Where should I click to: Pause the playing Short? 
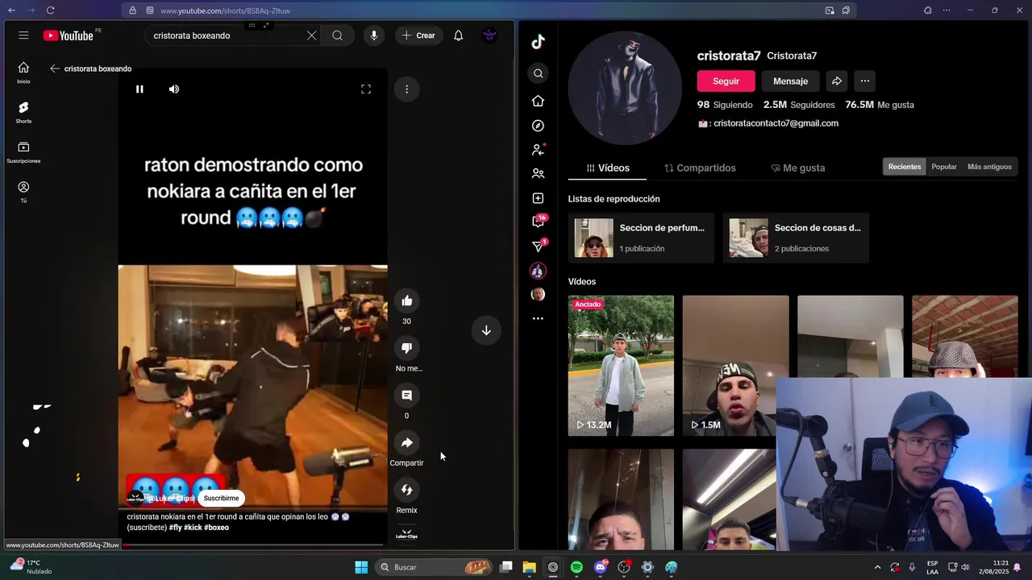[139, 89]
